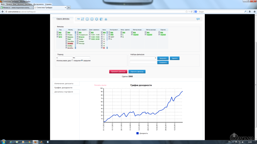Click the period start date field
Image resolution: width=257 pixels, height=144 pixels.
[x=65, y=57]
